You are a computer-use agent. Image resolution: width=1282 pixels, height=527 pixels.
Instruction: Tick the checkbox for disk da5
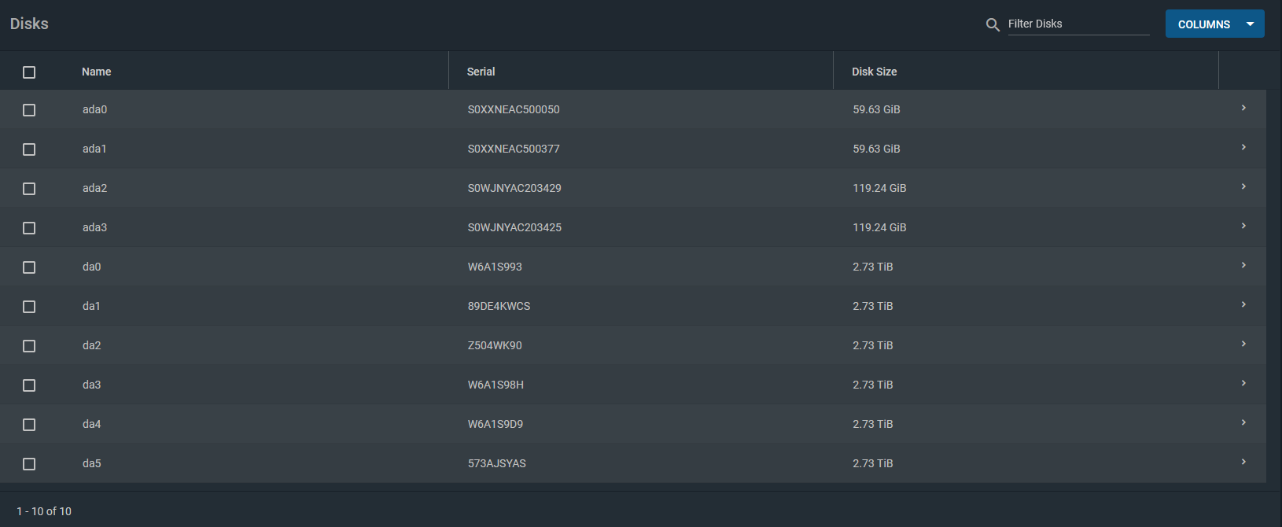29,464
